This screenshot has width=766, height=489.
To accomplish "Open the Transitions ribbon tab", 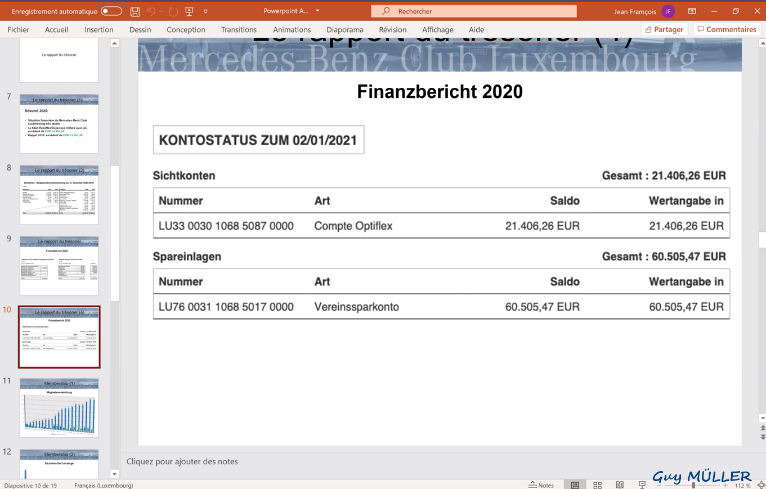I will click(x=239, y=29).
